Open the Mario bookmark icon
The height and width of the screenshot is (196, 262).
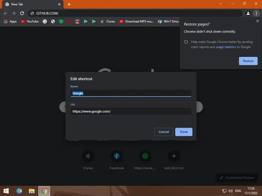point(77,21)
